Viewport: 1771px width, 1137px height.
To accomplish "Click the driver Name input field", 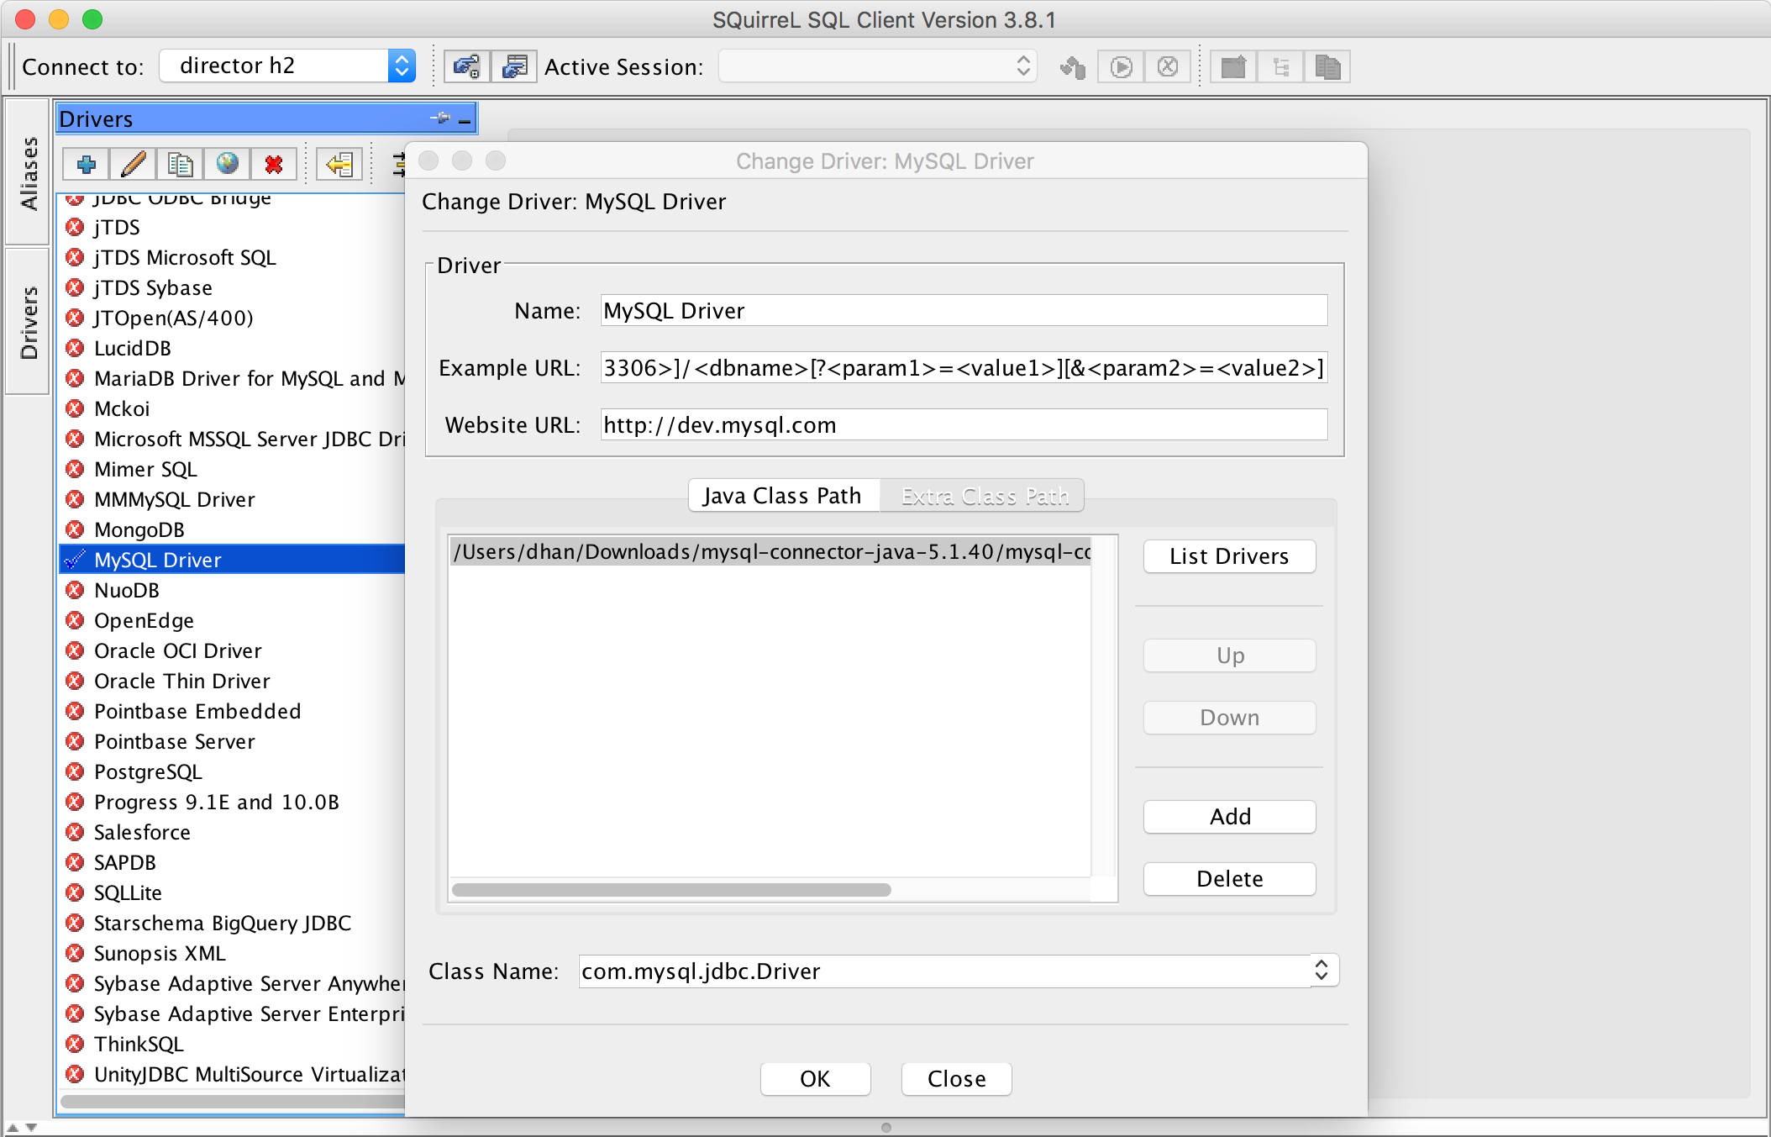I will point(964,311).
